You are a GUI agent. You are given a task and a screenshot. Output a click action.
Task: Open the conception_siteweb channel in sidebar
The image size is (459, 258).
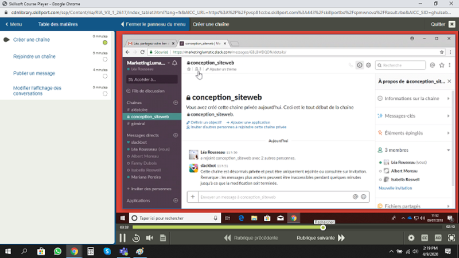click(x=152, y=117)
